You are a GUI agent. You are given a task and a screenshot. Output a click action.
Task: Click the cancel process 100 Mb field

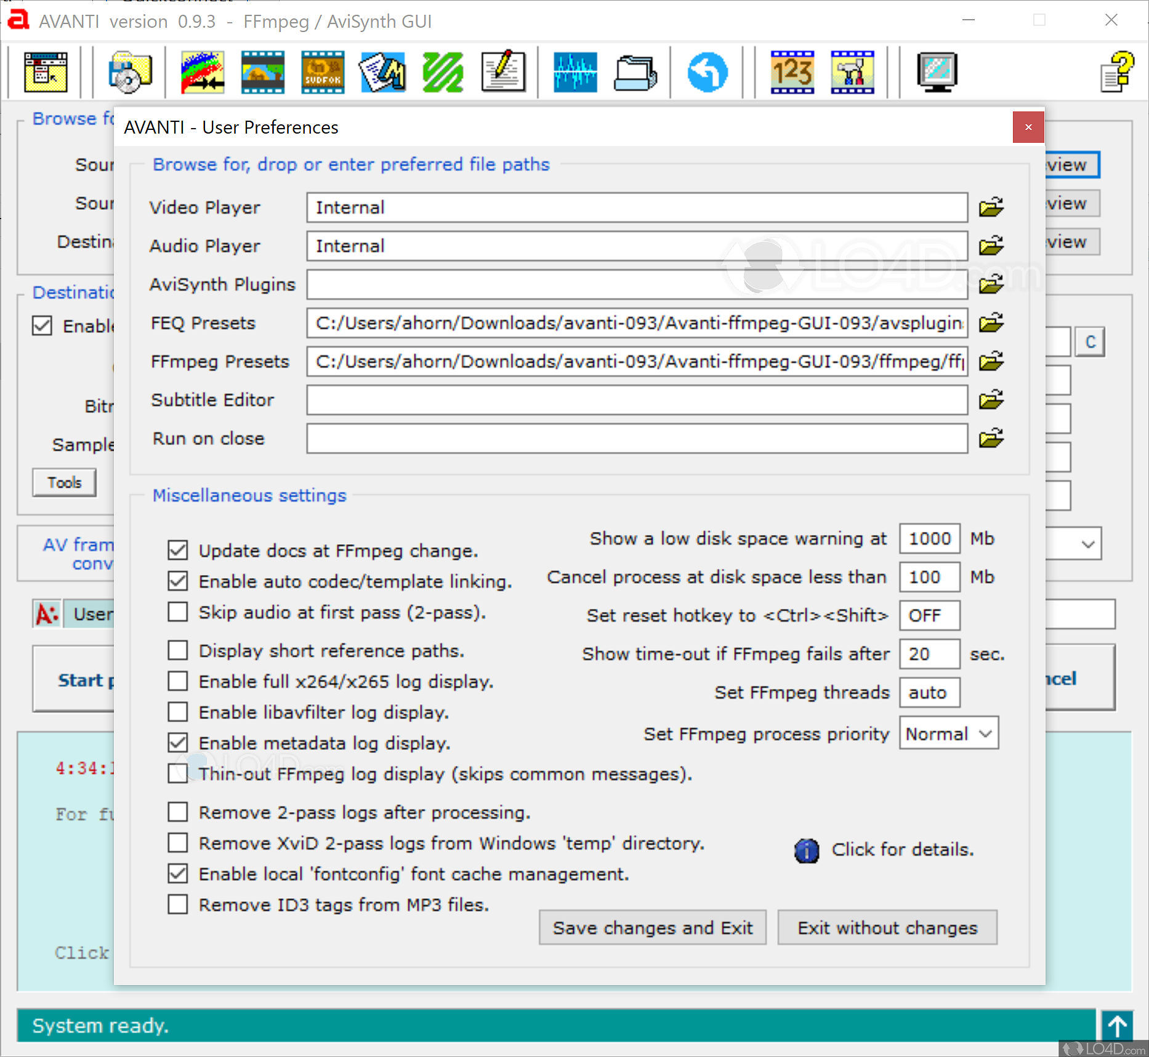coord(930,577)
